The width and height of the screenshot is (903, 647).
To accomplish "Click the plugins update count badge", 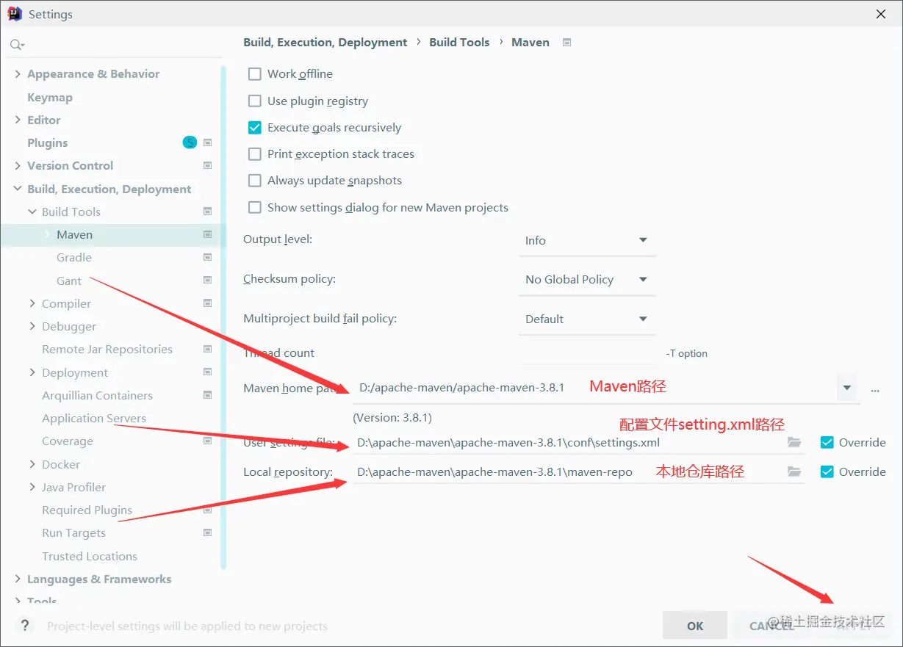I will coord(190,142).
